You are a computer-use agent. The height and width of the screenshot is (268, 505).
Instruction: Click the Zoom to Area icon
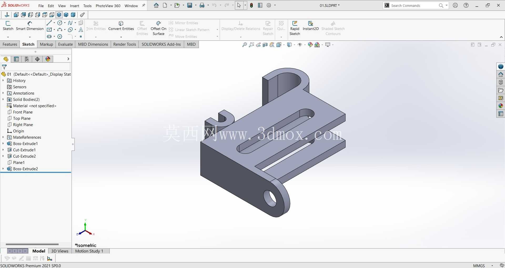click(x=251, y=45)
